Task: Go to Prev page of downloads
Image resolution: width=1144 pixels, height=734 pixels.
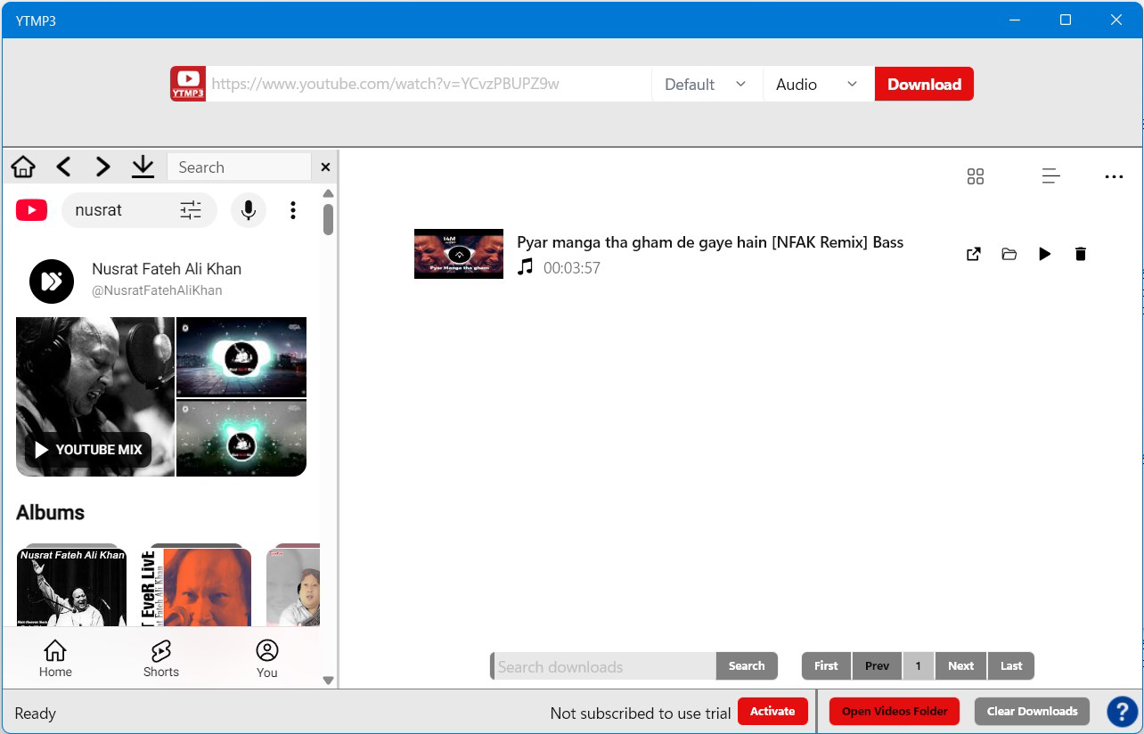Action: click(x=877, y=665)
